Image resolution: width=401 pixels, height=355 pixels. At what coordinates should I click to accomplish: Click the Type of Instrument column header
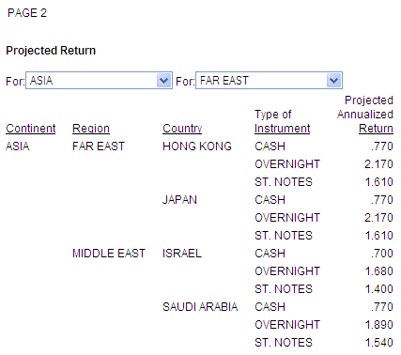click(282, 121)
